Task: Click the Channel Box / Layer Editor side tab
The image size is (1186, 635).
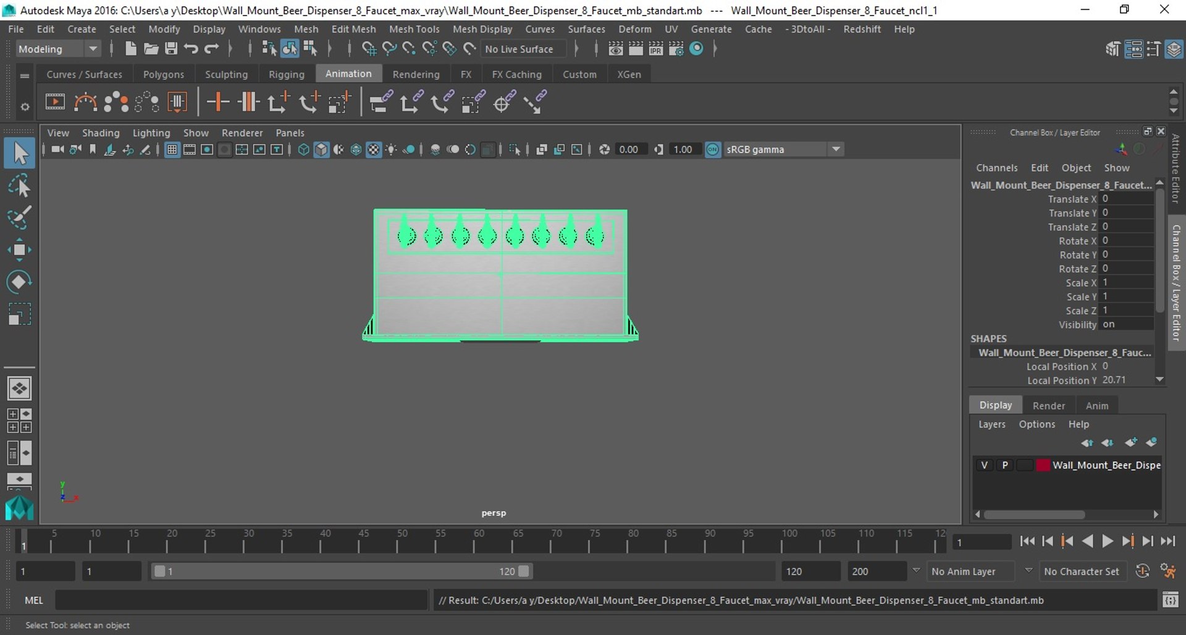Action: [x=1175, y=283]
